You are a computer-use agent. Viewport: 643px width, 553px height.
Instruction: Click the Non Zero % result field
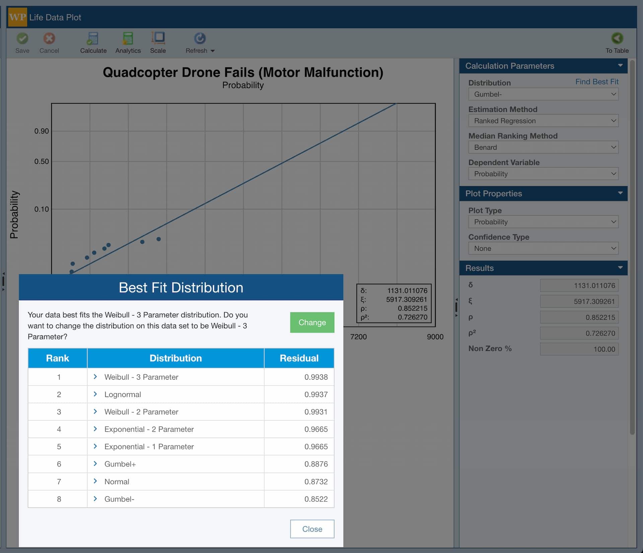[x=579, y=349]
